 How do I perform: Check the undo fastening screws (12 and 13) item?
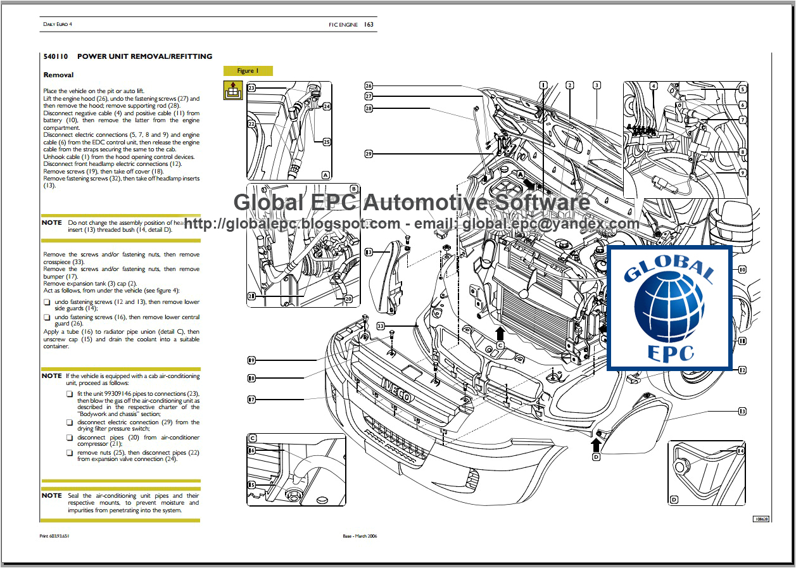coord(47,302)
